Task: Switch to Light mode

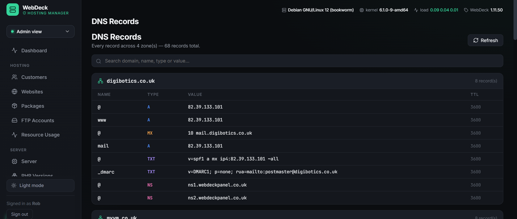Action: (x=40, y=186)
